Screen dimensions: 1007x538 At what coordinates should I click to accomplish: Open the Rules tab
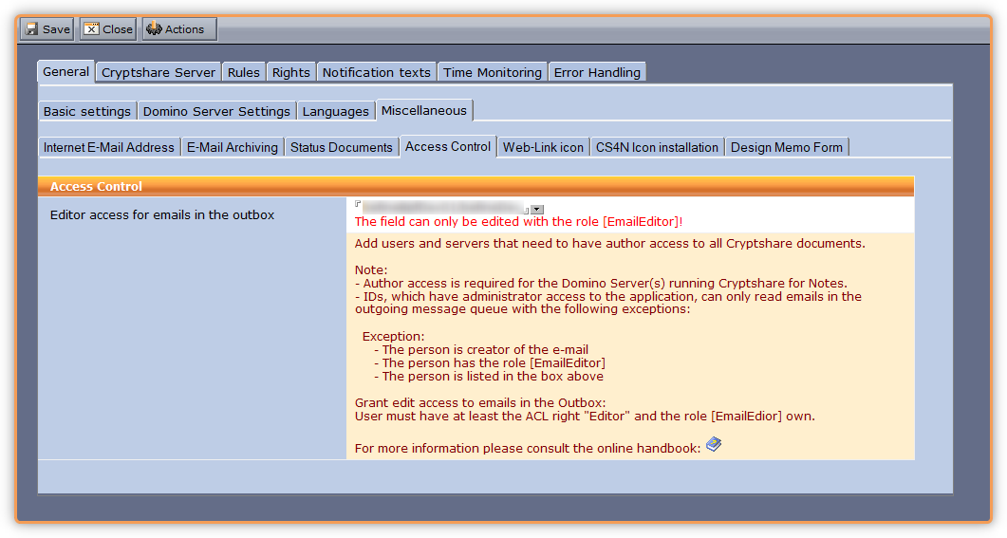click(244, 72)
